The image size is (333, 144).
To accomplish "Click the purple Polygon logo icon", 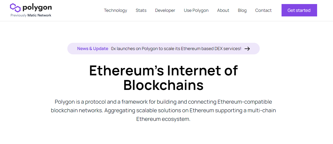I will (x=15, y=8).
